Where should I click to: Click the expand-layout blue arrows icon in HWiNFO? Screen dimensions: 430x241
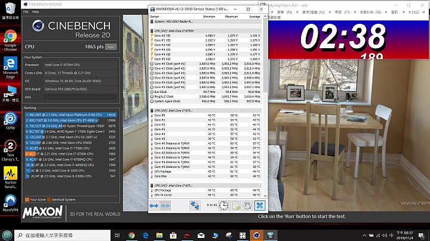[x=154, y=205]
